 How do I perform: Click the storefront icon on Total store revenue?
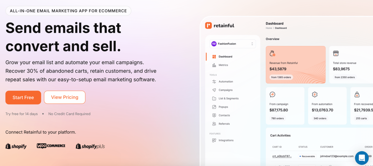pos(336,54)
